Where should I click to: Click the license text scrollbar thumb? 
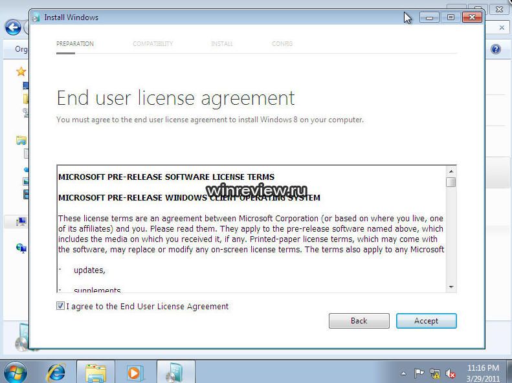click(x=451, y=182)
